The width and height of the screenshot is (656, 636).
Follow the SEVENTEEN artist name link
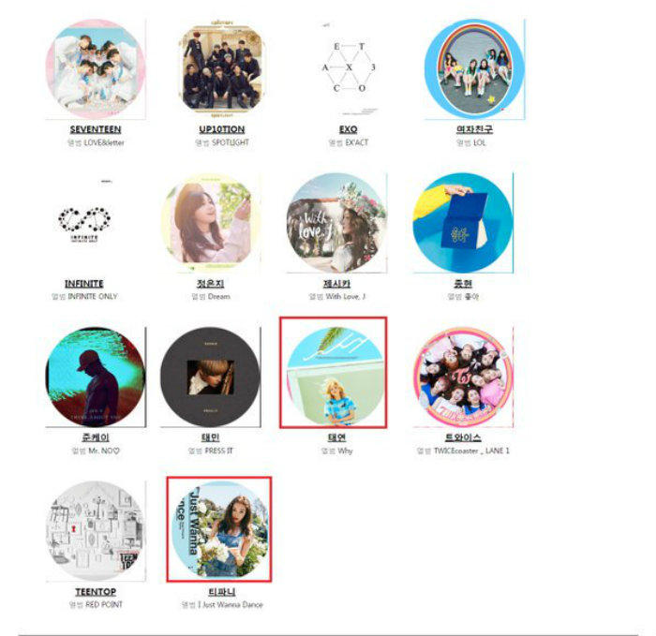tap(96, 129)
